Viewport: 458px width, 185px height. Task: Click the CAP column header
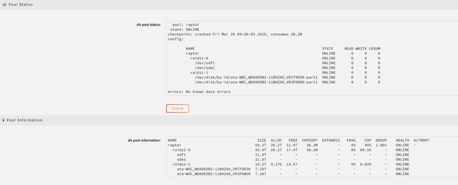click(368, 140)
